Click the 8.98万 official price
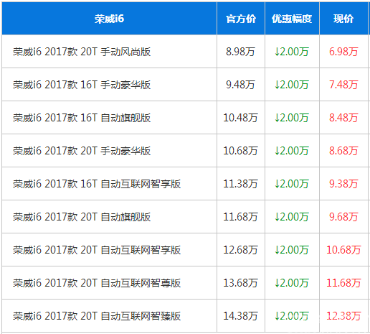The image size is (370, 334). pyautogui.click(x=240, y=52)
